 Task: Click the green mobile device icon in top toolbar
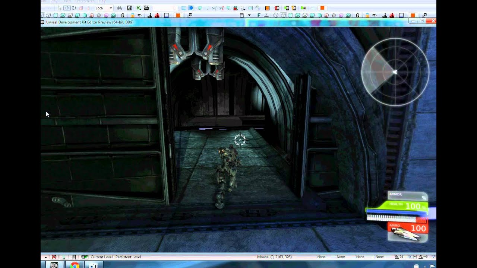[287, 8]
